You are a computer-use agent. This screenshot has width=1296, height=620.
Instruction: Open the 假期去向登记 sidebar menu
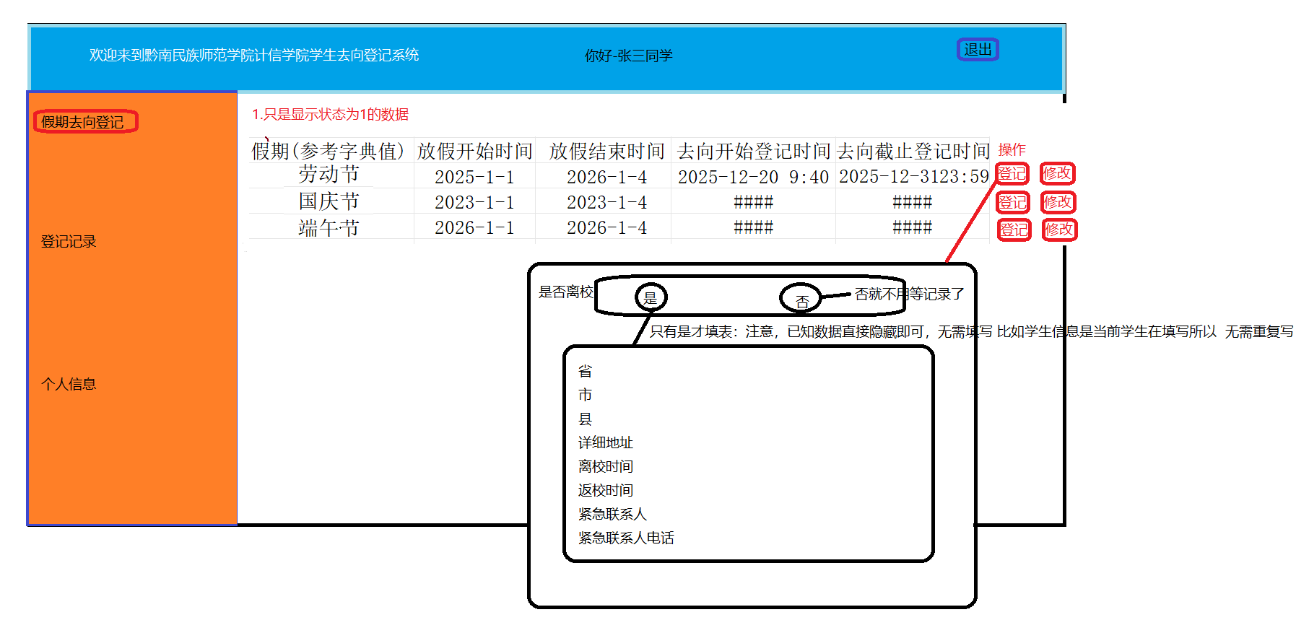[85, 121]
